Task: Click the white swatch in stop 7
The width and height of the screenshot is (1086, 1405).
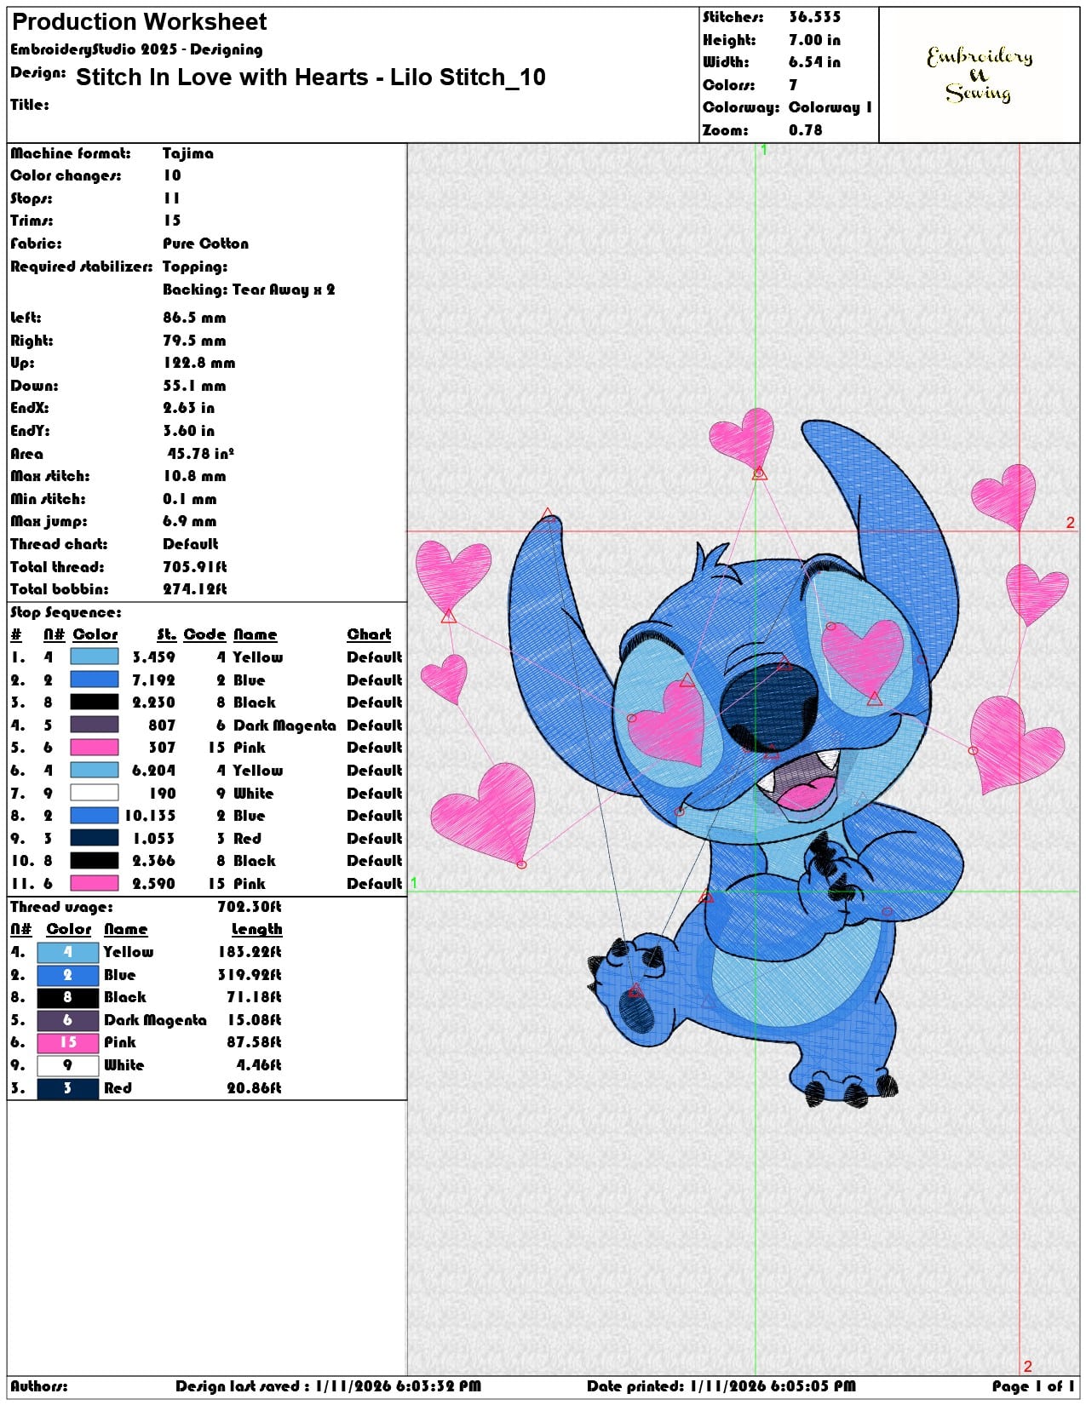Action: click(95, 793)
